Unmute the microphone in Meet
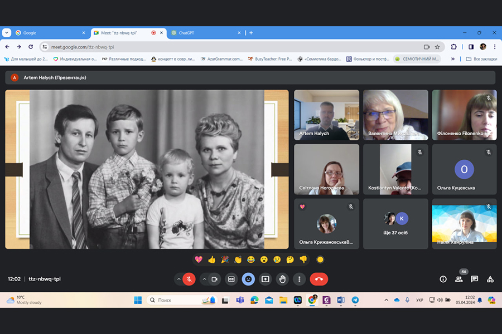Screen dimensions: 502x334 pos(189,279)
